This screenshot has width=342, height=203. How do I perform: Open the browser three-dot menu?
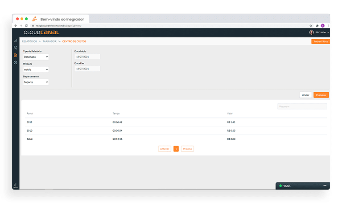click(x=328, y=26)
